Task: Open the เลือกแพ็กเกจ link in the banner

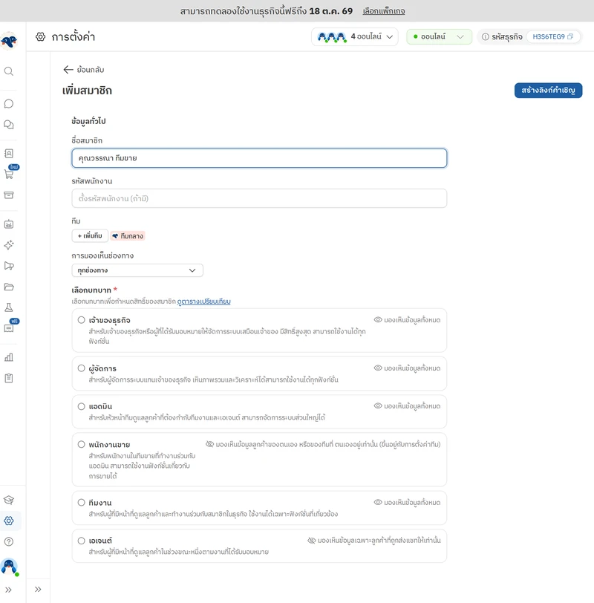Action: [x=384, y=11]
